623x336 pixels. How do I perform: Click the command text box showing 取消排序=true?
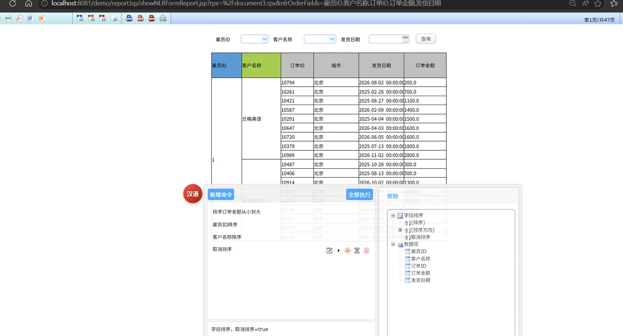tap(291, 329)
